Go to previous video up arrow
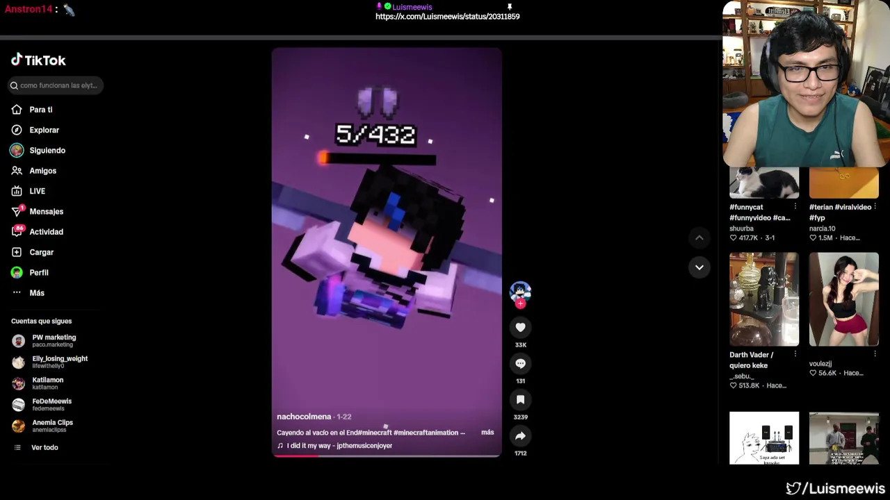Viewport: 890px width, 500px height. (x=699, y=238)
